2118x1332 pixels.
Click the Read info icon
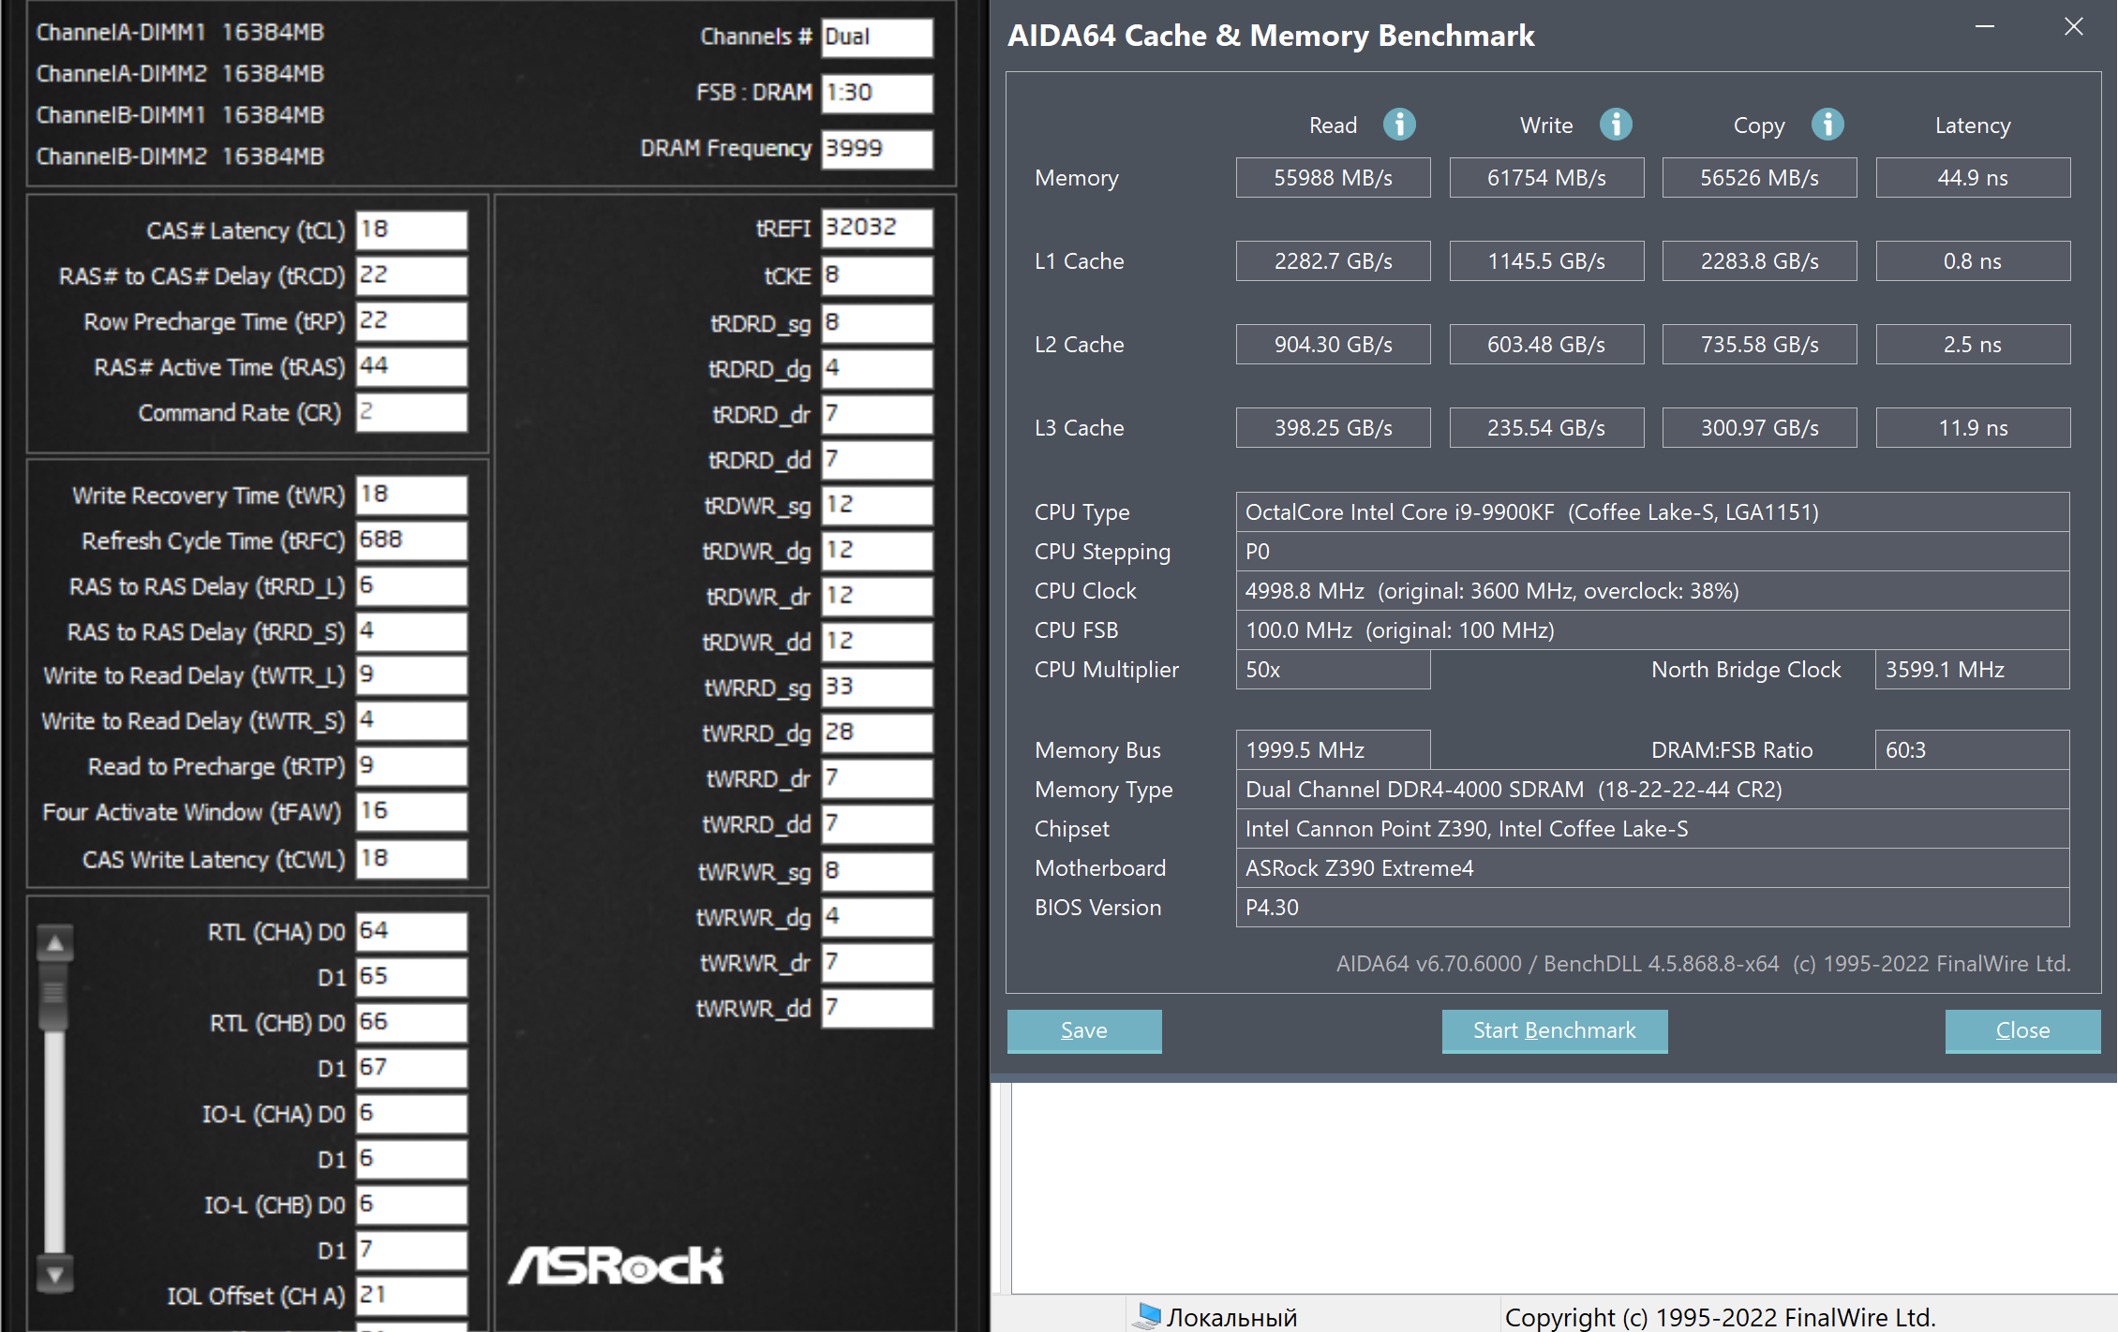tap(1399, 124)
